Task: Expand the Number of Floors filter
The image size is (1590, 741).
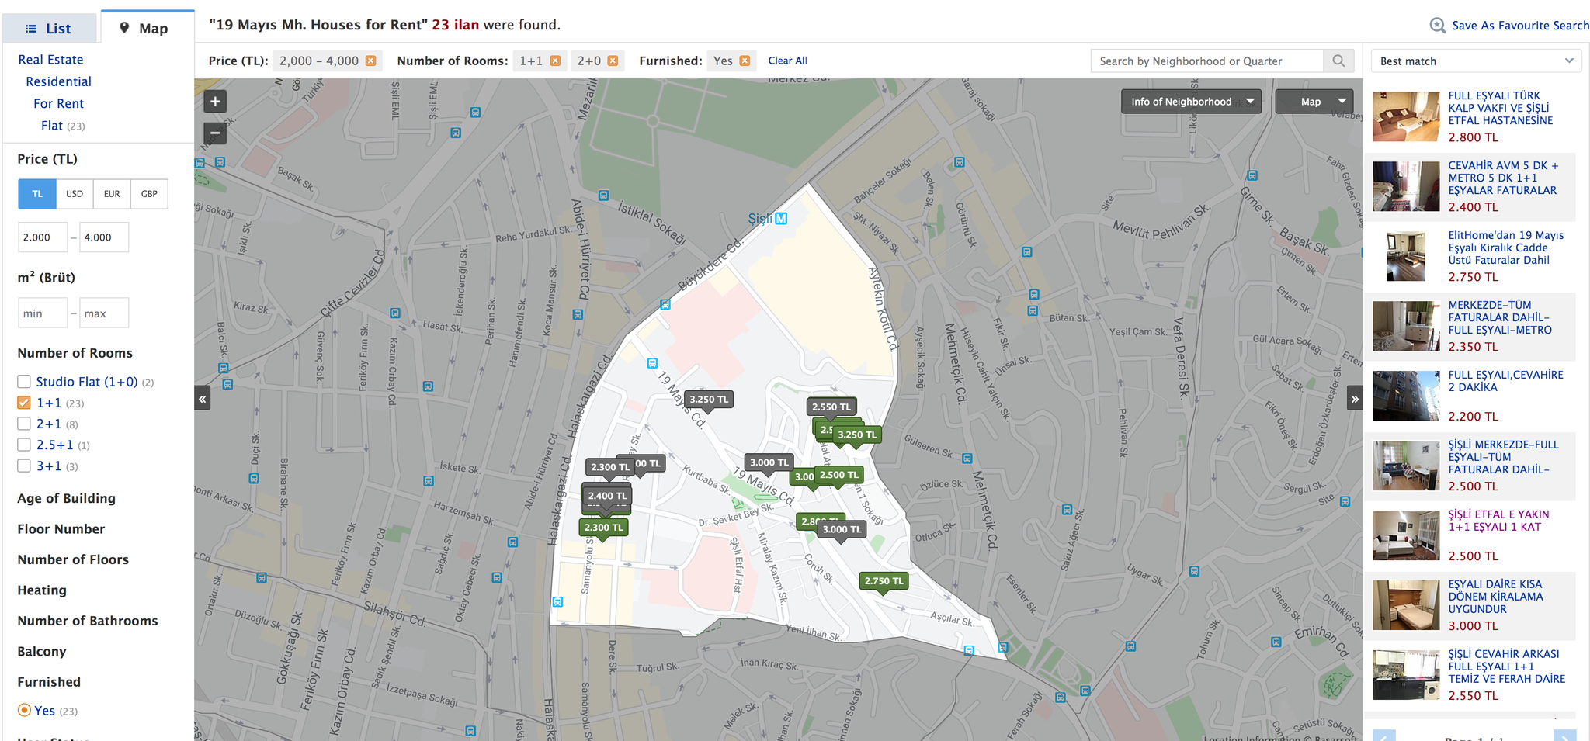Action: click(x=73, y=559)
